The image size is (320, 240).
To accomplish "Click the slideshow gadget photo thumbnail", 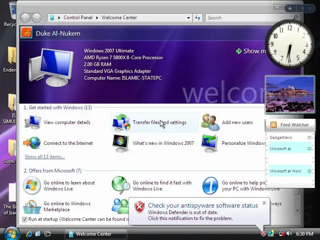I will 290,94.
